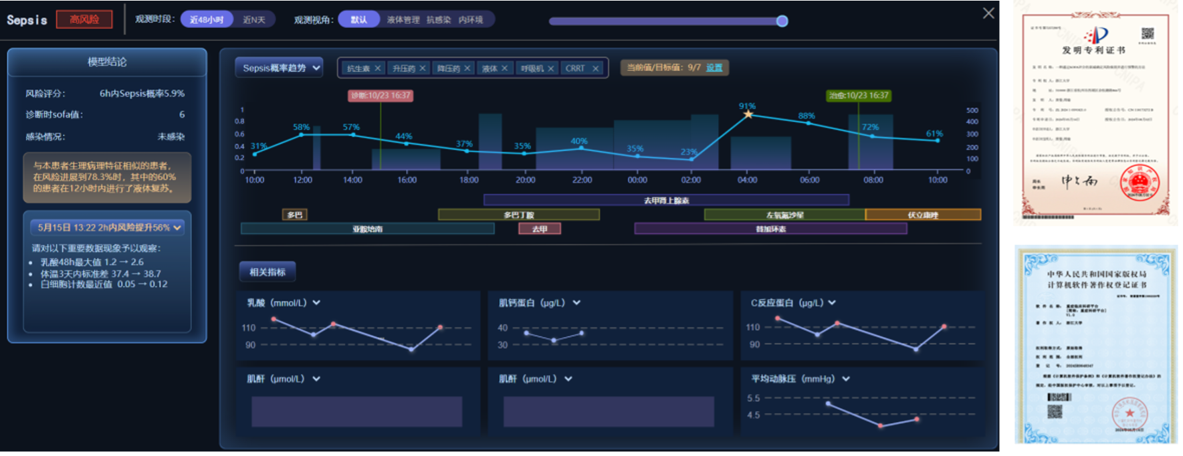Click the 体温3天内标准差 37.4 → 38.7 item

click(x=100, y=273)
